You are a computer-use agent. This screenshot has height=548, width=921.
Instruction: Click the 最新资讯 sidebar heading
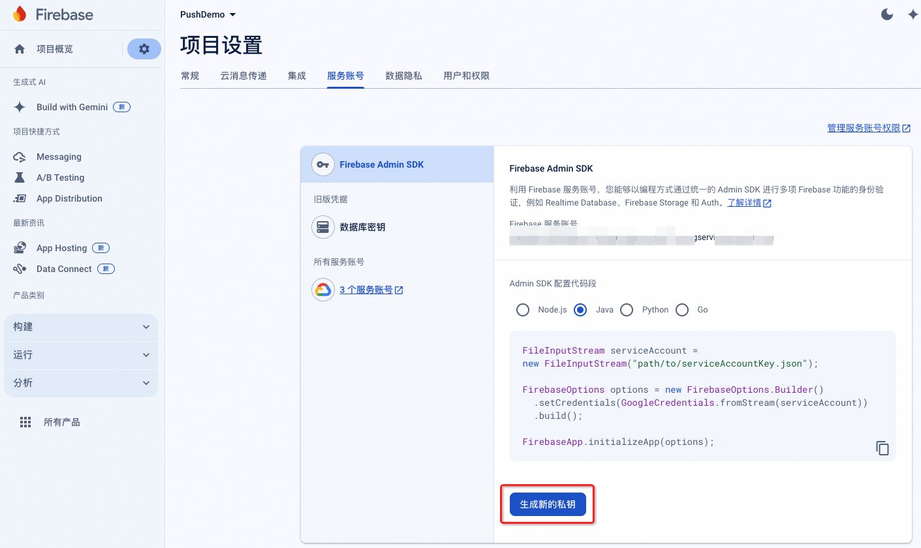click(29, 223)
